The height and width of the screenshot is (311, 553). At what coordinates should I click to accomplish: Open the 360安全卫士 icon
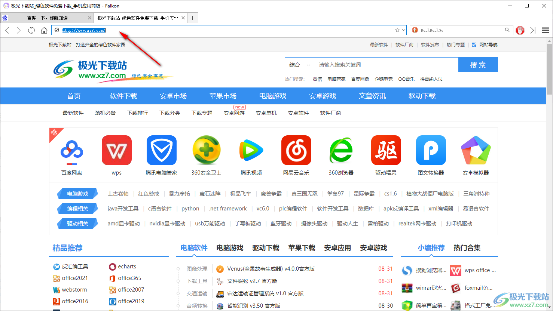tap(207, 150)
